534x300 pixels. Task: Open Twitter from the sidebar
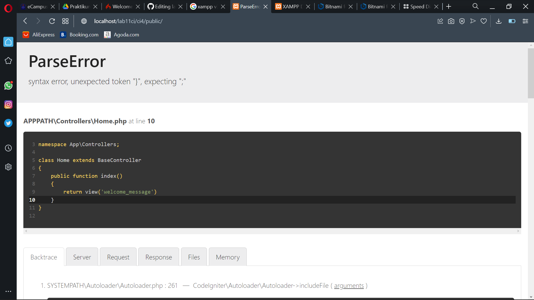point(8,123)
